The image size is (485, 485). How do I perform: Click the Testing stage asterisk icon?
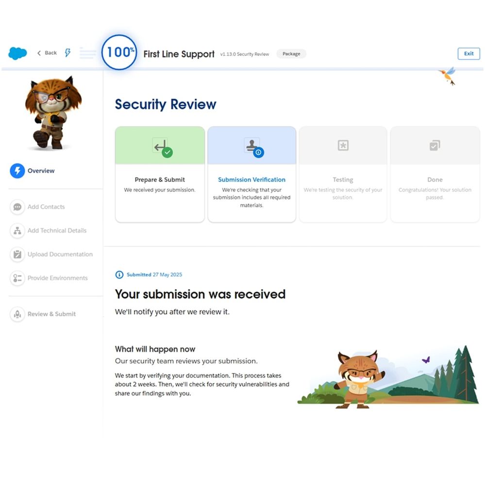[x=343, y=145]
